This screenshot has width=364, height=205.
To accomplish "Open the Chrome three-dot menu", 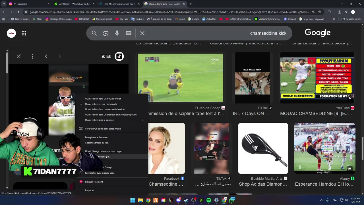I will [360, 12].
